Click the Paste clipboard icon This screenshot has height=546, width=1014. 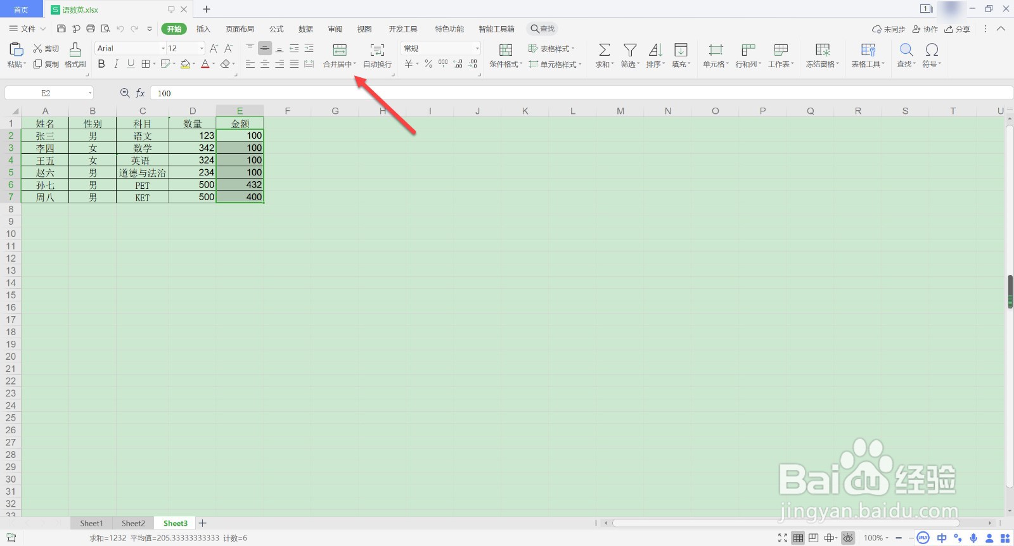click(x=16, y=49)
